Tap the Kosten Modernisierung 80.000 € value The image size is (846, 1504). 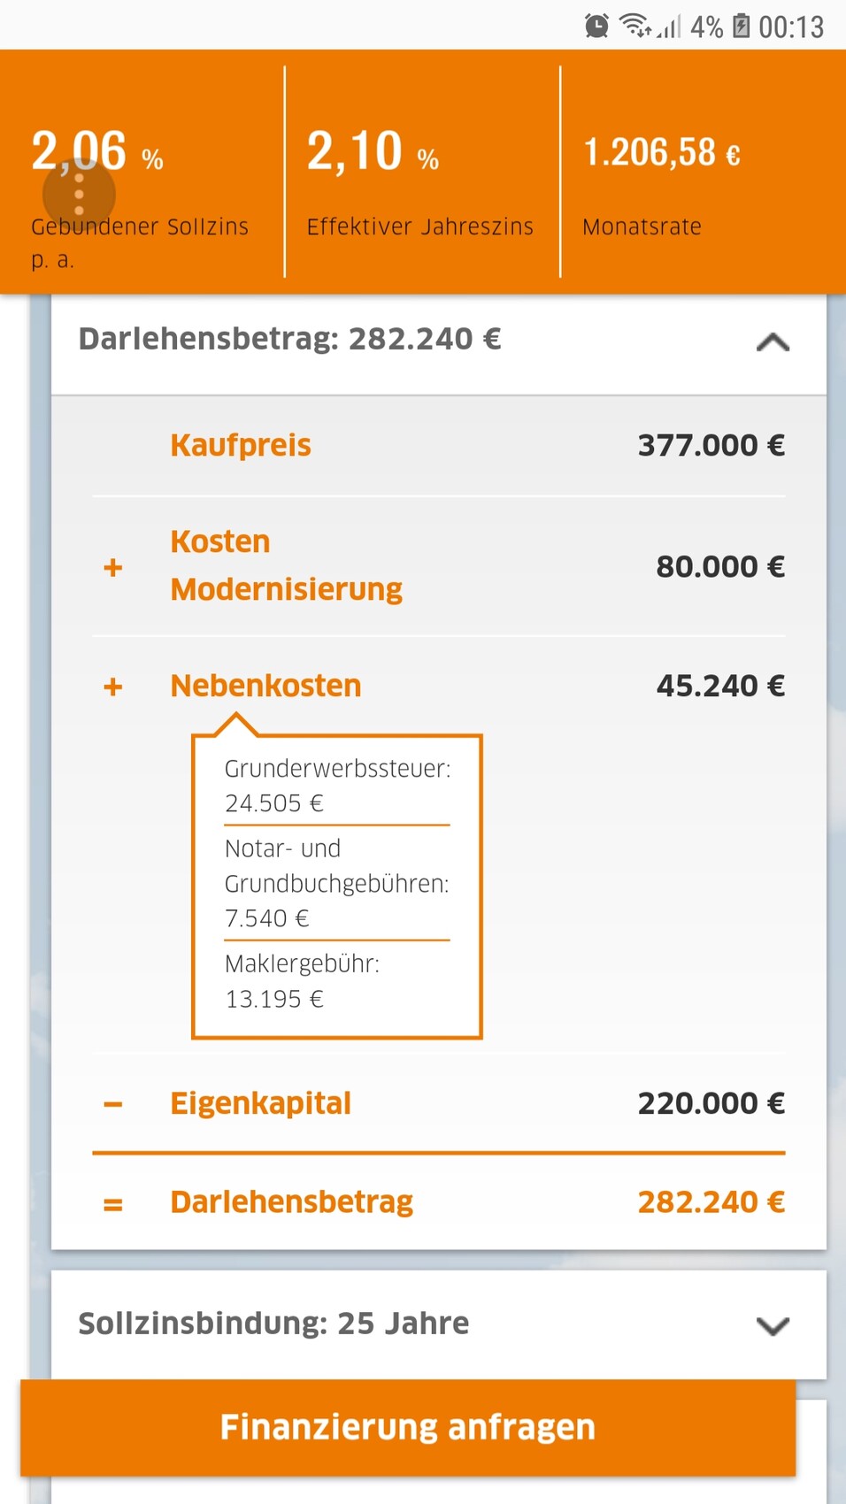click(x=719, y=567)
